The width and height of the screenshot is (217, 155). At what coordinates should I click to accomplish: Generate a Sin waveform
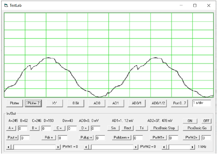tap(113, 128)
